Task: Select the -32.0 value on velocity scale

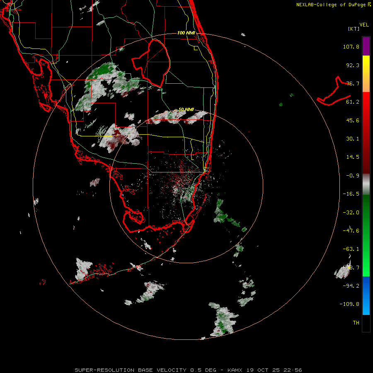Action: [351, 213]
